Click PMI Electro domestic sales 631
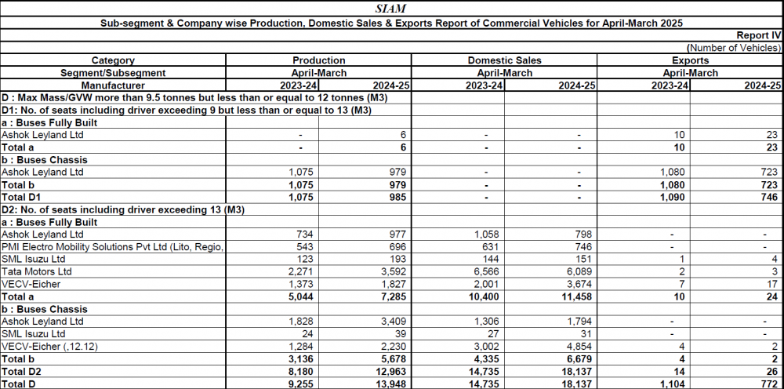Viewport: 784px width, 389px height. pyautogui.click(x=491, y=247)
